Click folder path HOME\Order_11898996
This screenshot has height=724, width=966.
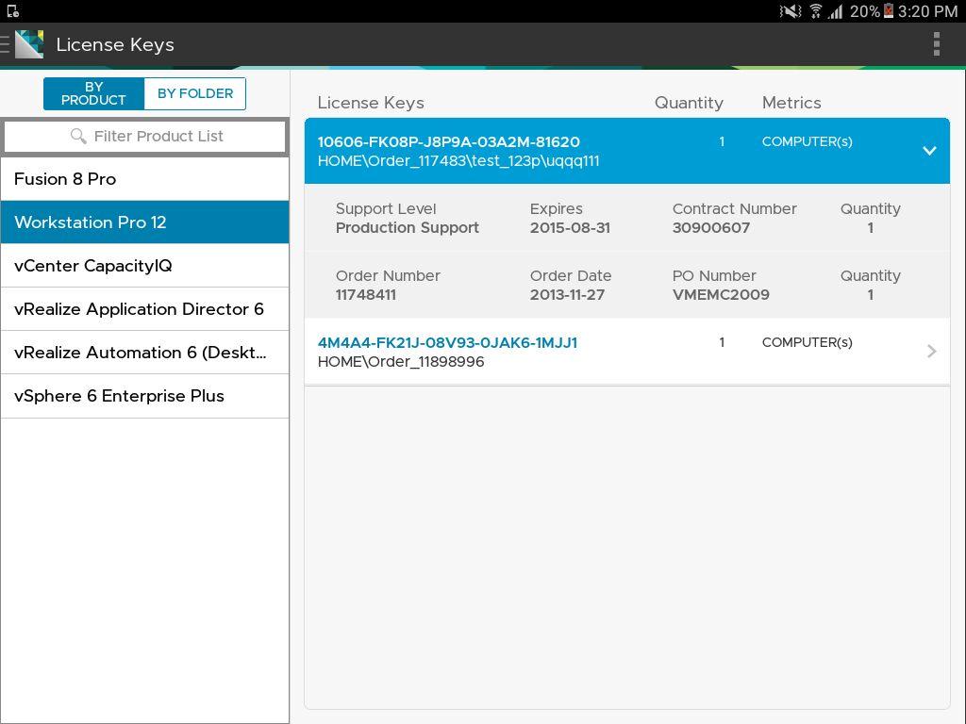pyautogui.click(x=400, y=361)
